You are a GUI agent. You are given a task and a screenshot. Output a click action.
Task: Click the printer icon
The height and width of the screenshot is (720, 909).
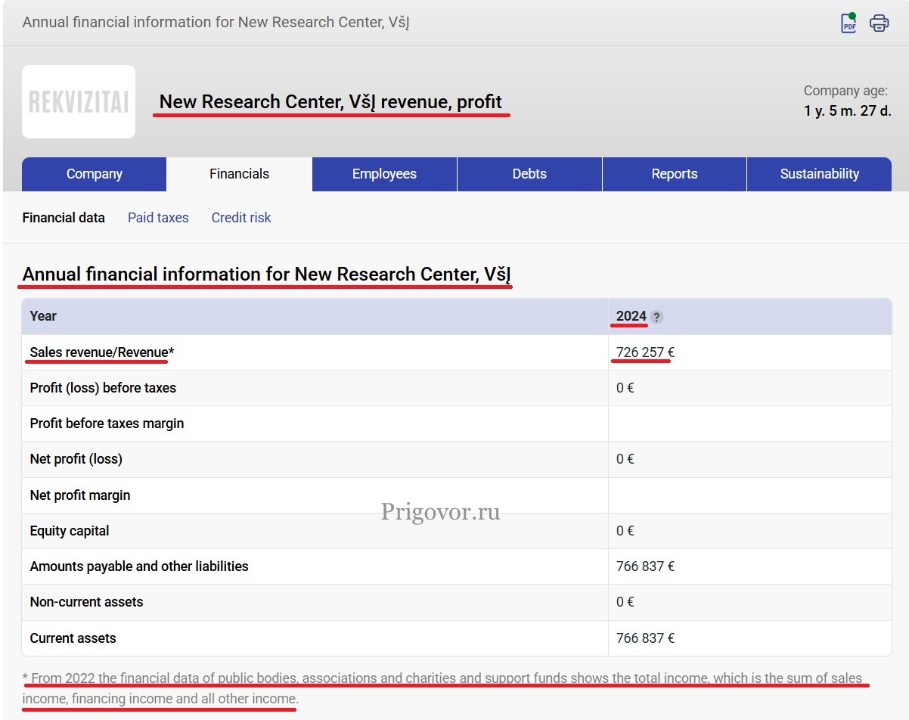point(879,23)
